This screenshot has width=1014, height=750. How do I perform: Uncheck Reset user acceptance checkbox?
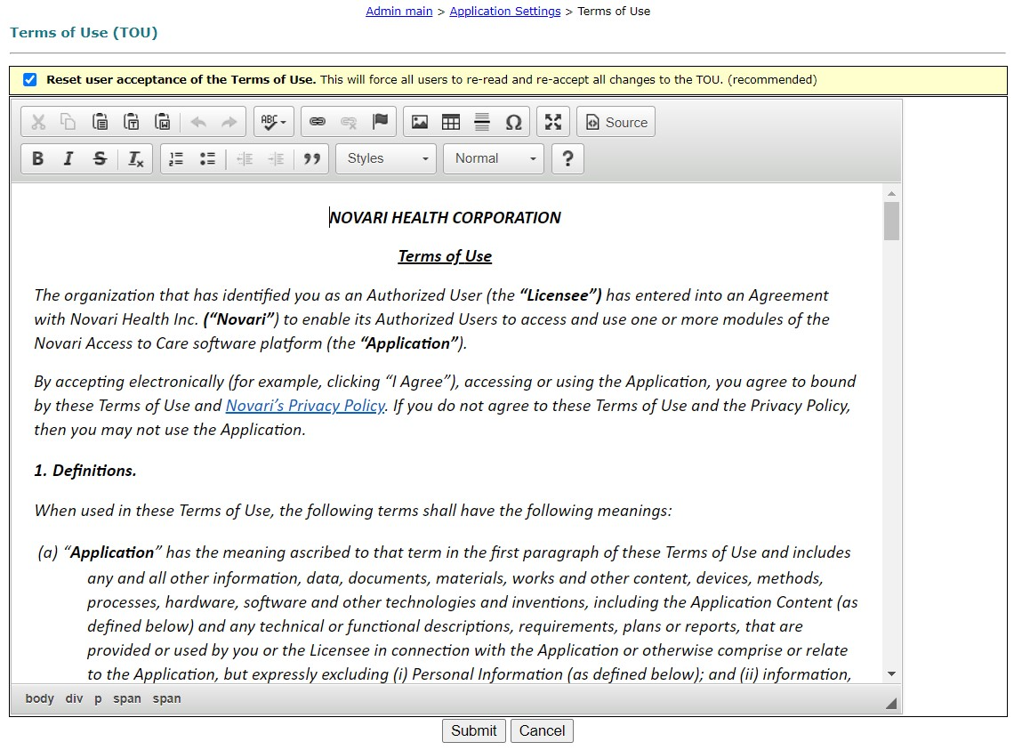coord(29,79)
